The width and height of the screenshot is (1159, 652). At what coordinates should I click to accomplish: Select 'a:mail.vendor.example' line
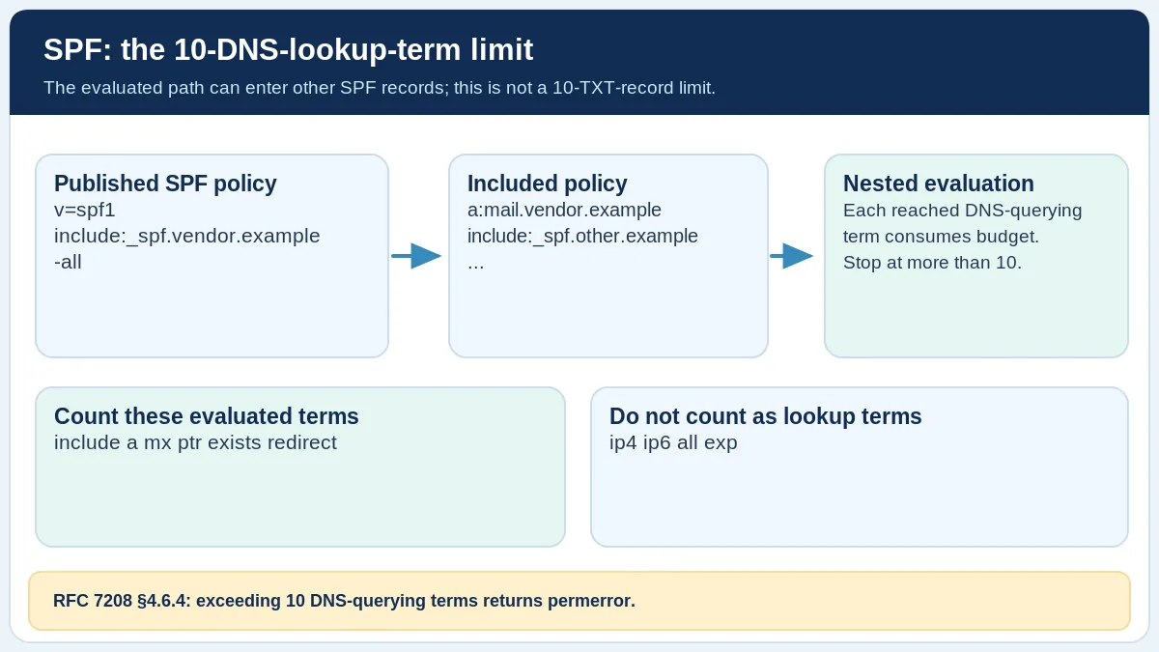[564, 210]
